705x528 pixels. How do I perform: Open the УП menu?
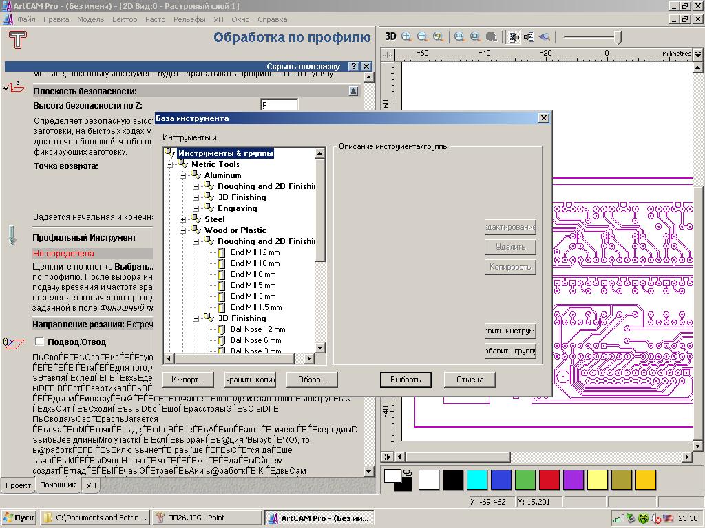pyautogui.click(x=218, y=19)
